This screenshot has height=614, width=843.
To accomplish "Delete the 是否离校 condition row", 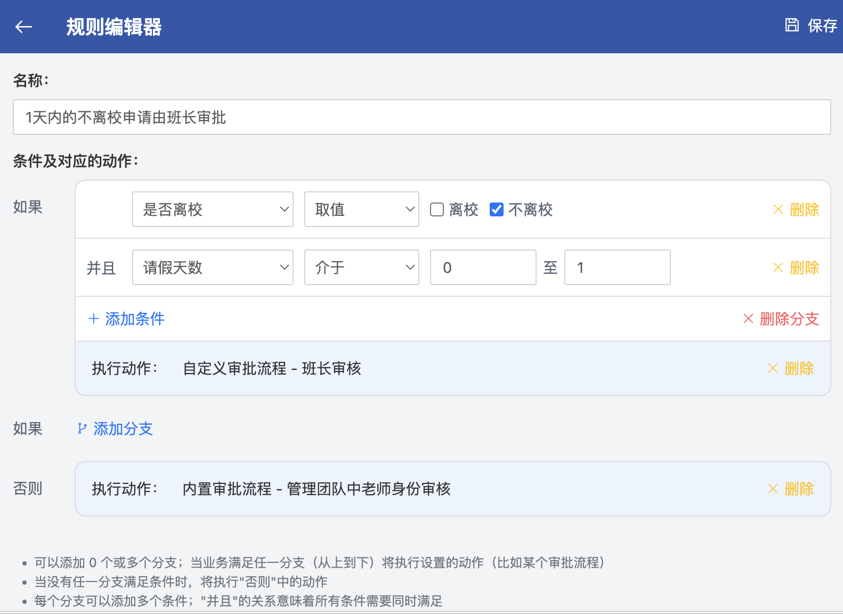I will coord(796,209).
